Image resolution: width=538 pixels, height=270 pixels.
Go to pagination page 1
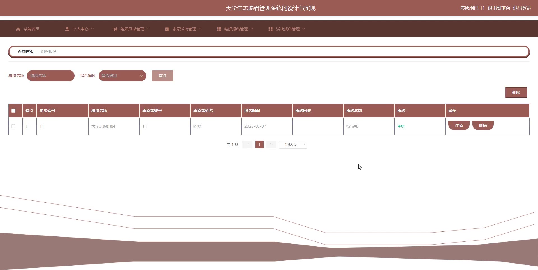pyautogui.click(x=259, y=145)
